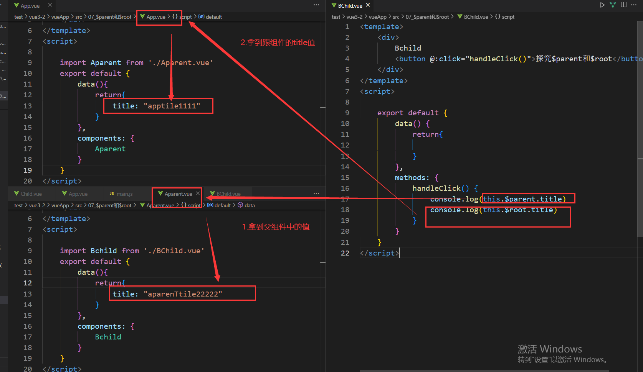Split the BChild.vue editor
Screen dimensions: 643x372
click(x=623, y=5)
